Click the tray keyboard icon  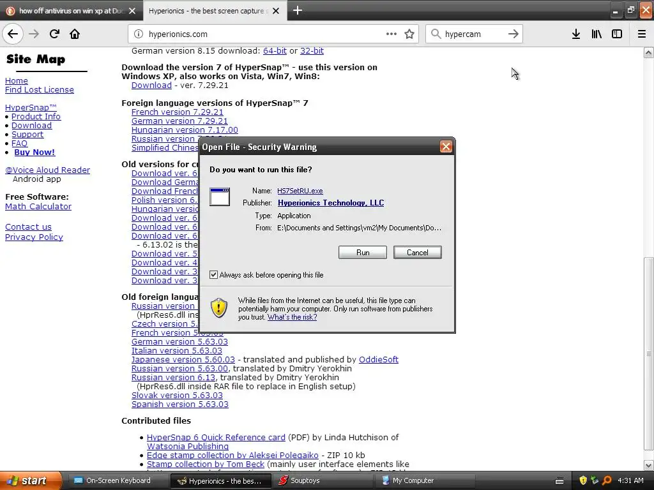[x=559, y=481]
